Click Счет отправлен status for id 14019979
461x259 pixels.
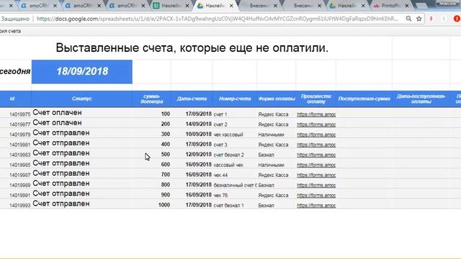61,132
